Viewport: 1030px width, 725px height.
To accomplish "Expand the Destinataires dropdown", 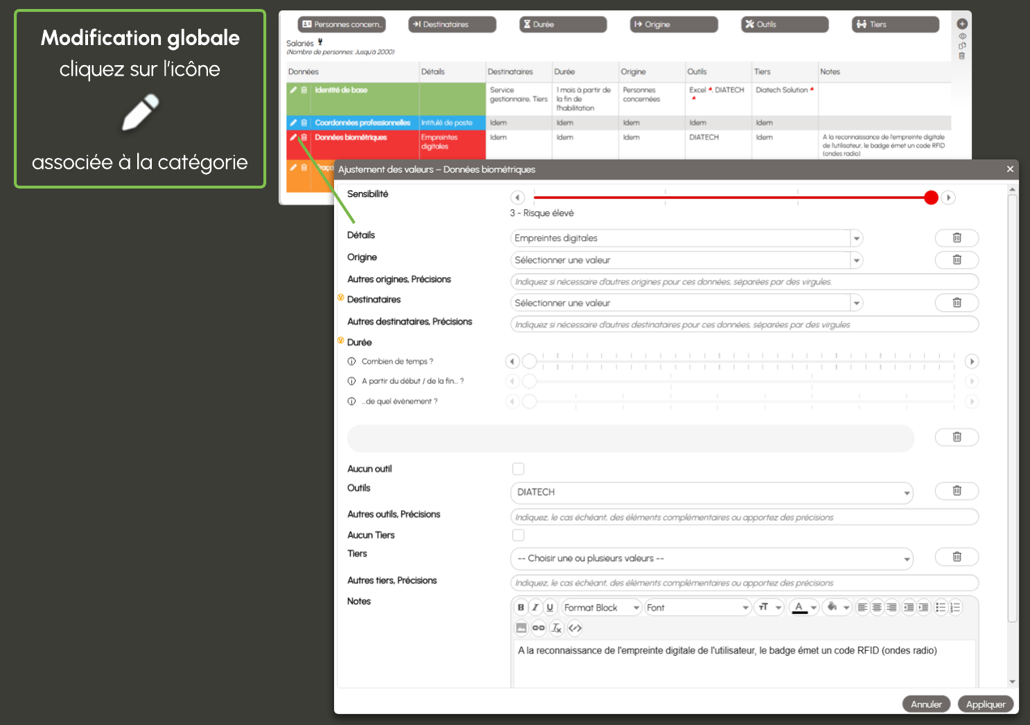I will 857,303.
